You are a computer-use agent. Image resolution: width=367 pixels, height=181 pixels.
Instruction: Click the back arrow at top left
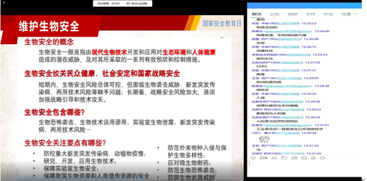pos(4,2)
